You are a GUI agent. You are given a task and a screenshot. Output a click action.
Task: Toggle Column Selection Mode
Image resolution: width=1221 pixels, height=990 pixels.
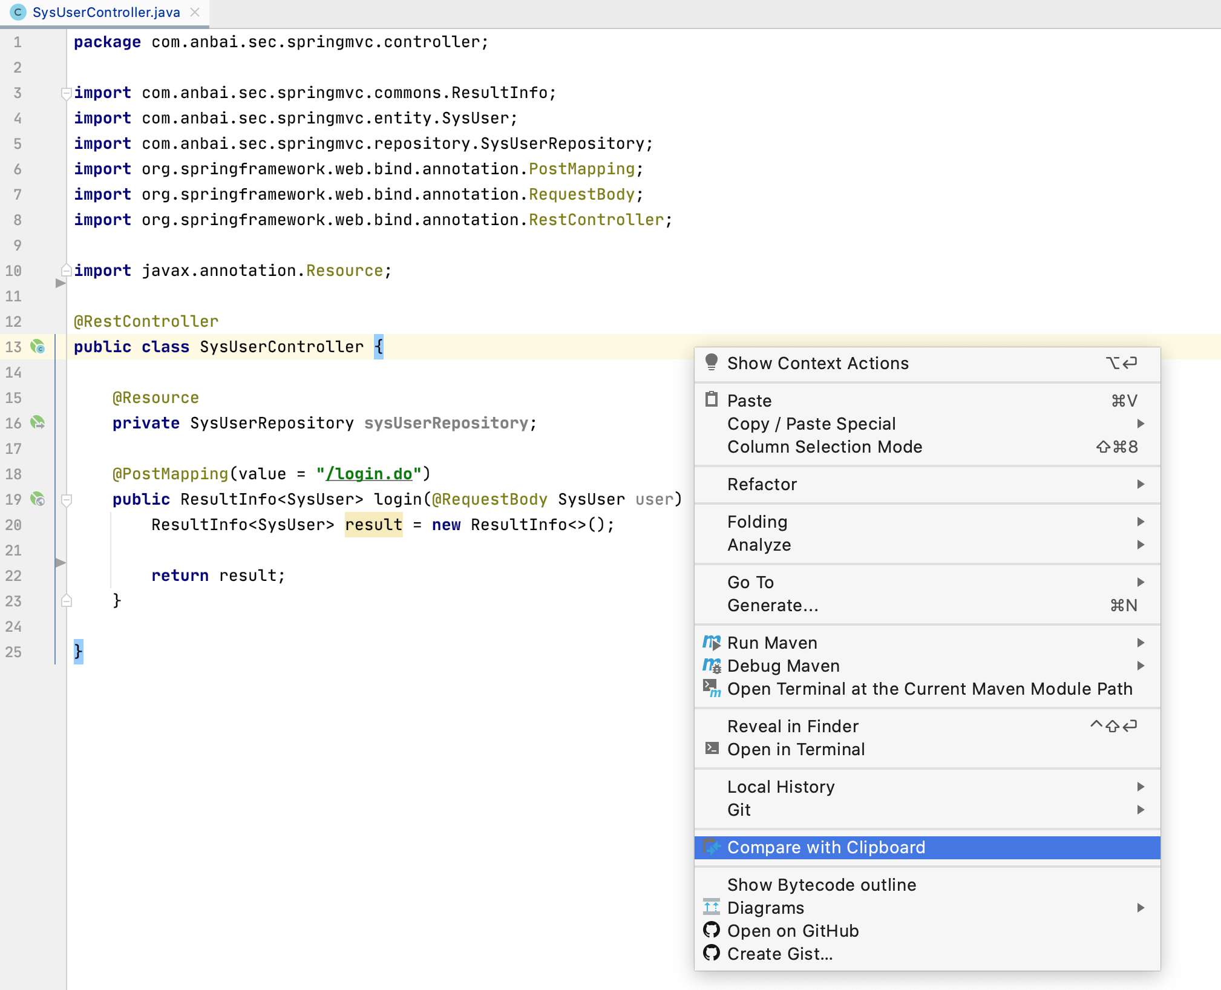[x=824, y=447]
